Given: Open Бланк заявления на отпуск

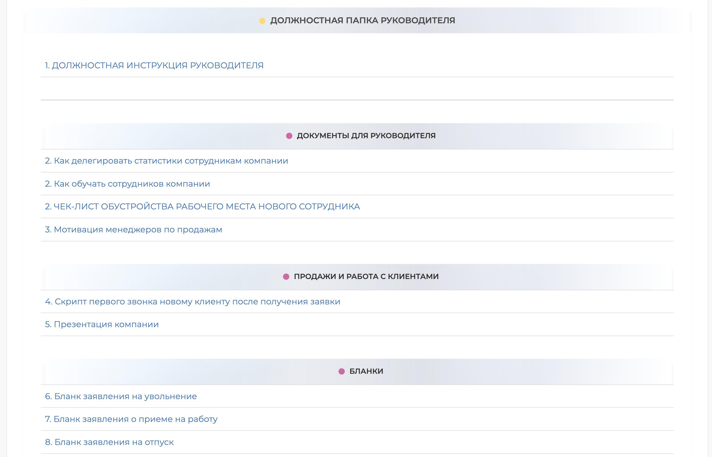Looking at the screenshot, I should pos(109,442).
